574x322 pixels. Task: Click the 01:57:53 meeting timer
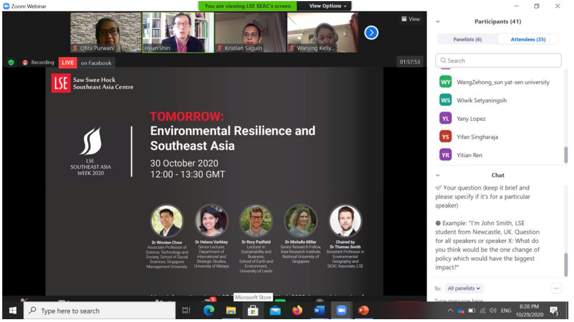409,61
